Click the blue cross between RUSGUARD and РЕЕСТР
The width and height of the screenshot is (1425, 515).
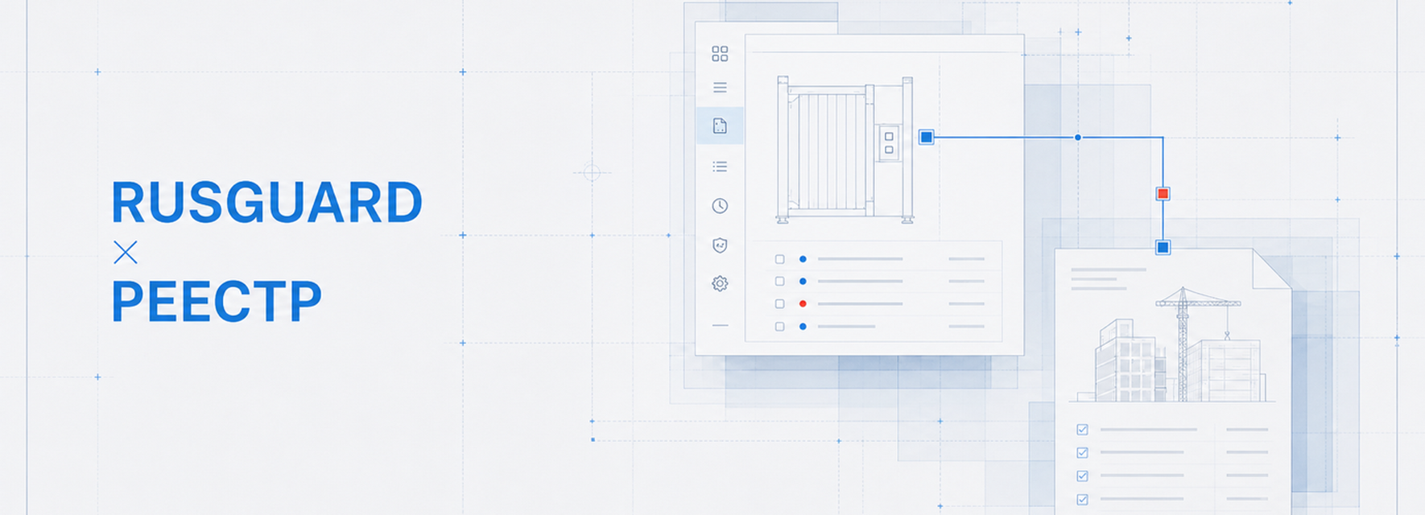tap(126, 253)
